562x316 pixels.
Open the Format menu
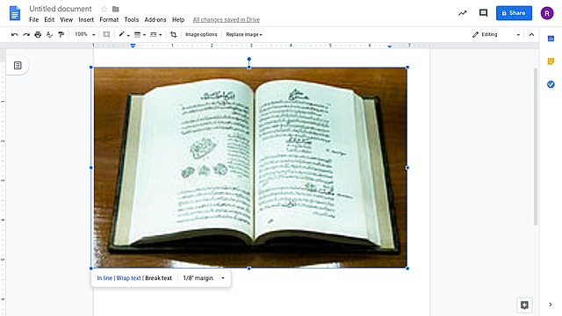(109, 19)
